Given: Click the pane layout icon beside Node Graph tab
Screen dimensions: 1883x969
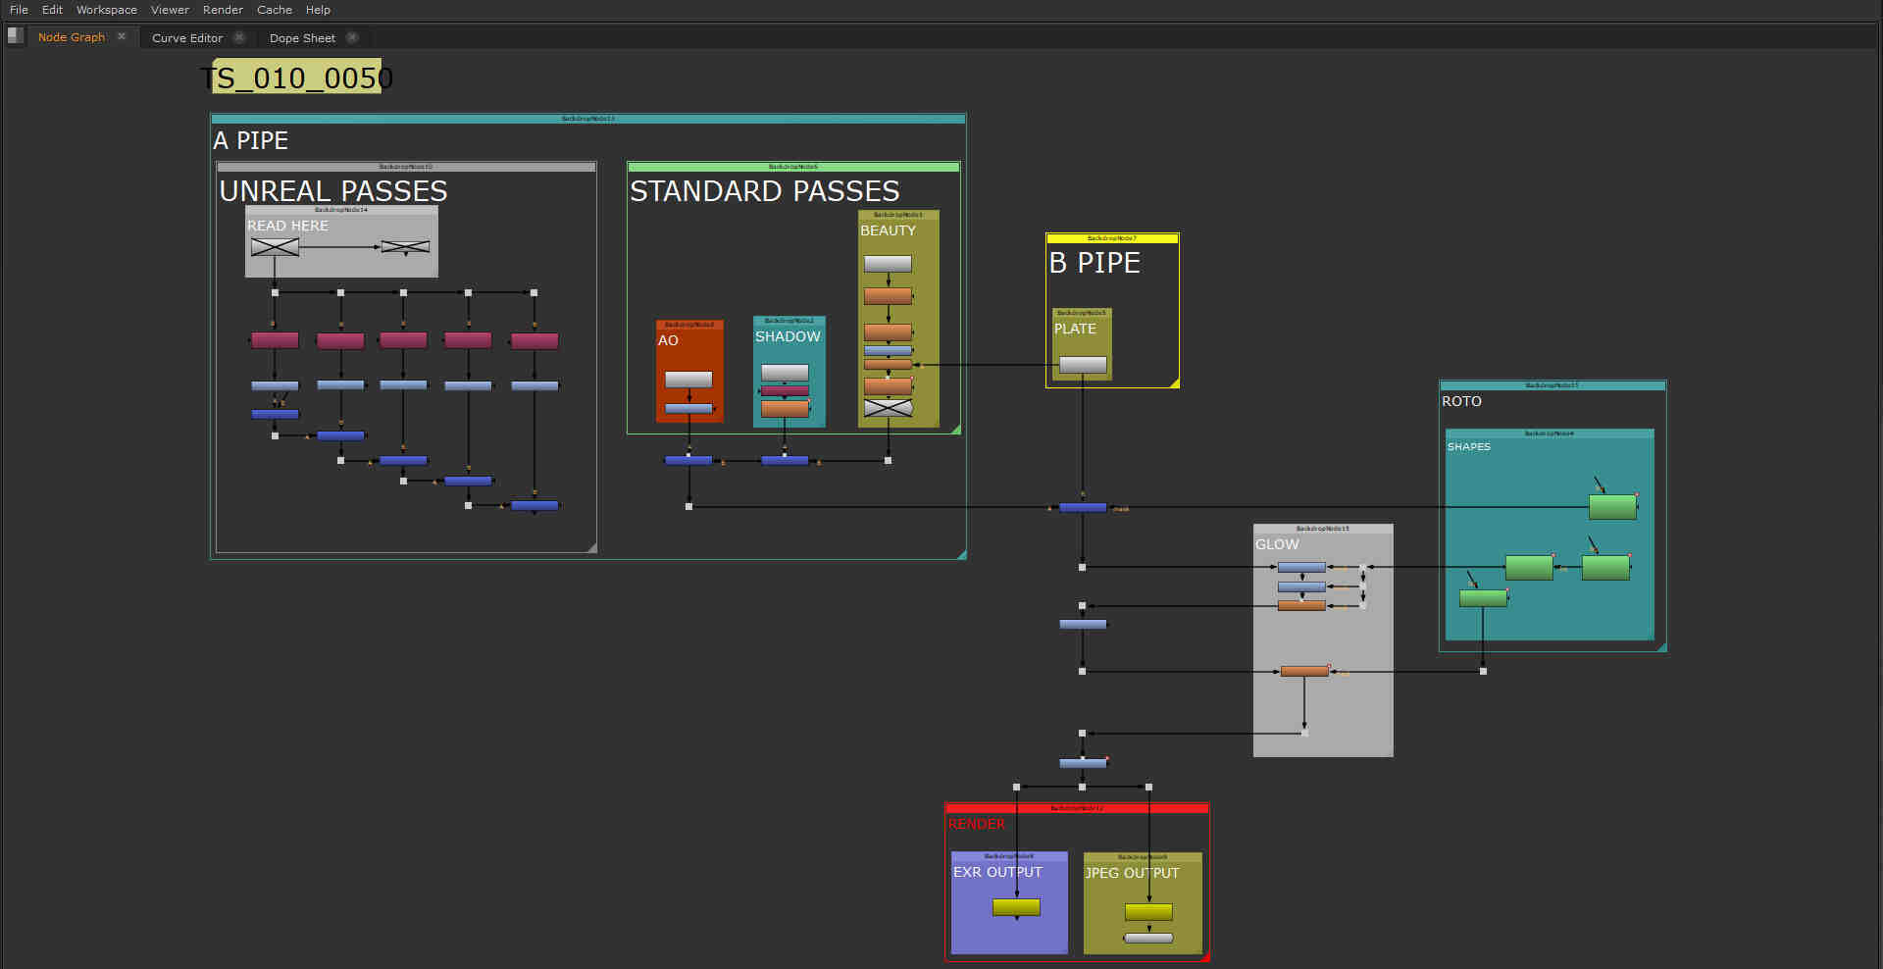Looking at the screenshot, I should 15,35.
